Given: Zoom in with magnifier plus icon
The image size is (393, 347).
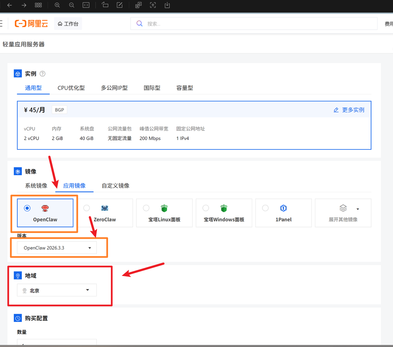Looking at the screenshot, I should pos(57,5).
